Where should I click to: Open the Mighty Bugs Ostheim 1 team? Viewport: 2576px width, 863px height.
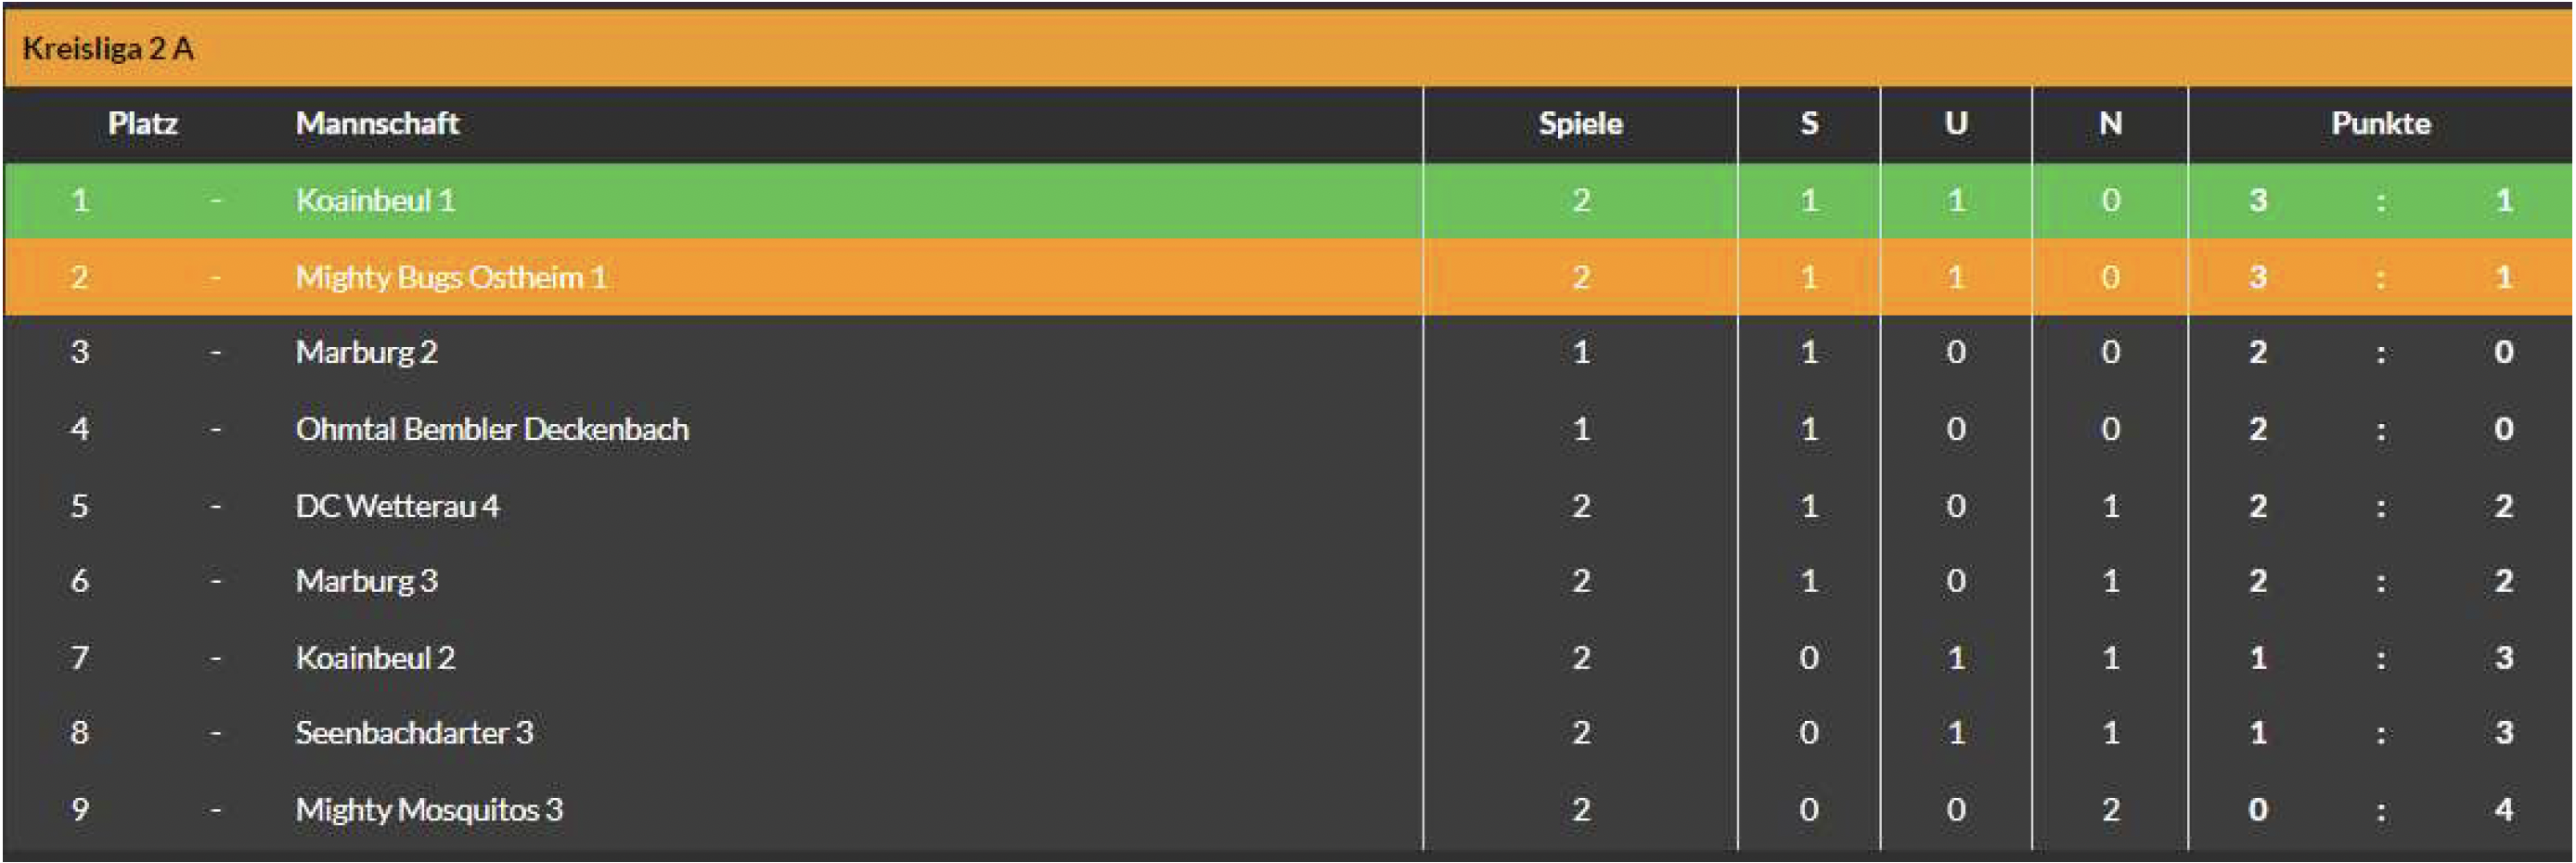pos(451,277)
